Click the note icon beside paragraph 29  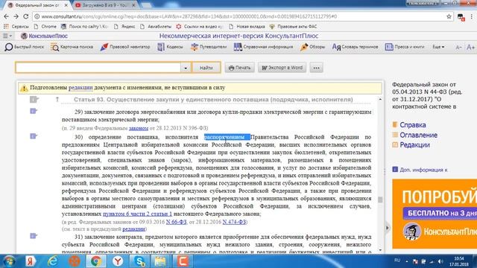[34, 111]
